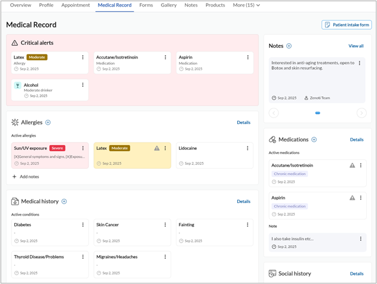Open Allergies Details link
The width and height of the screenshot is (377, 284).
(244, 122)
